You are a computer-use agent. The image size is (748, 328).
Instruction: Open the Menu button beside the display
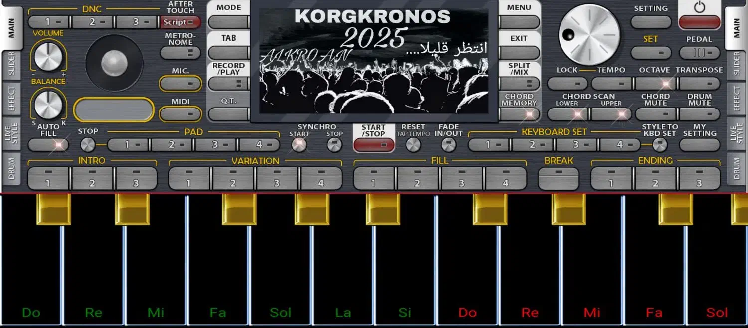click(x=519, y=22)
